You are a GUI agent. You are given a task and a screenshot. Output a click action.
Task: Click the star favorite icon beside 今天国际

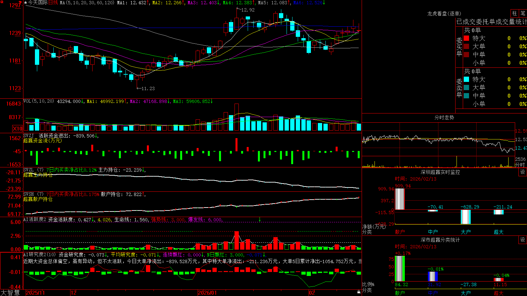pos(26,3)
